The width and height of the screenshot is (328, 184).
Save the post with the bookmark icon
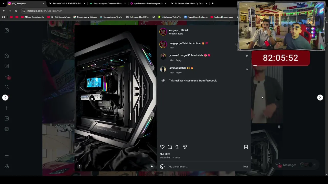coord(246,147)
